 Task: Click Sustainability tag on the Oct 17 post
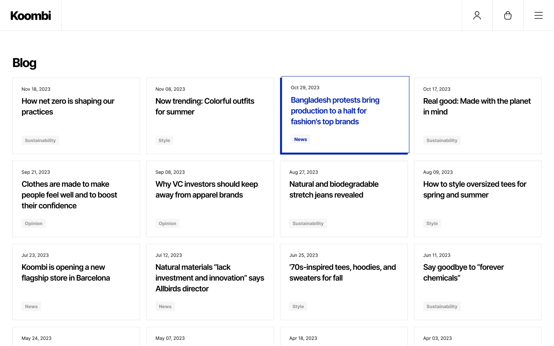pyautogui.click(x=442, y=140)
